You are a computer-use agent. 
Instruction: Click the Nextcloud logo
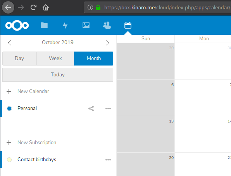coord(17,25)
